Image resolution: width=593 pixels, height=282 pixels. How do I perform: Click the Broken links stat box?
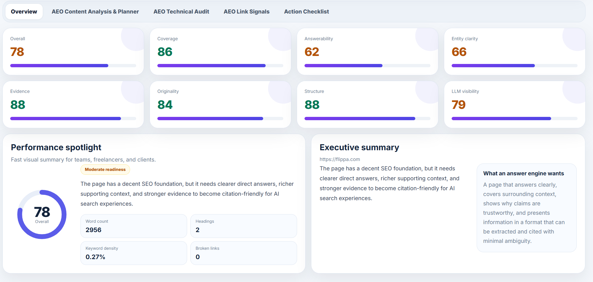click(244, 253)
